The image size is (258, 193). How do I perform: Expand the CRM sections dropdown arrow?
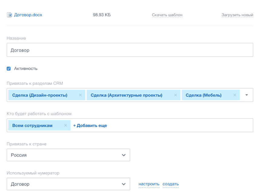tap(246, 95)
